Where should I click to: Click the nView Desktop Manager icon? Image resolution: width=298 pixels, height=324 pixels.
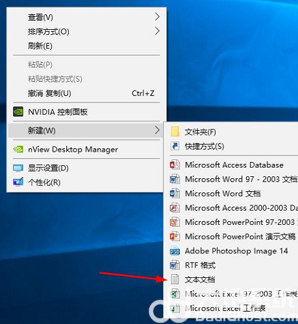point(18,149)
